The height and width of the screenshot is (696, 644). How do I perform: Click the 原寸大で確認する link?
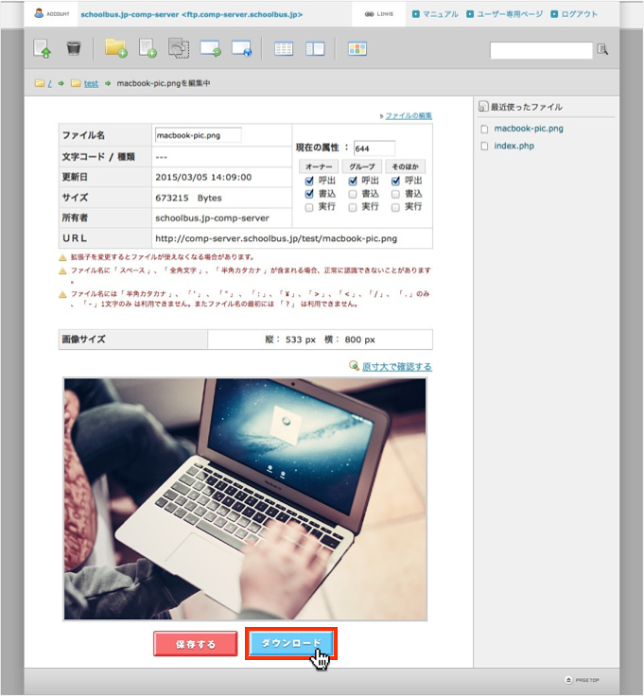tap(397, 367)
